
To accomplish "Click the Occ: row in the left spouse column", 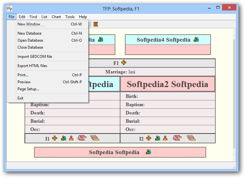I will [x=72, y=129].
